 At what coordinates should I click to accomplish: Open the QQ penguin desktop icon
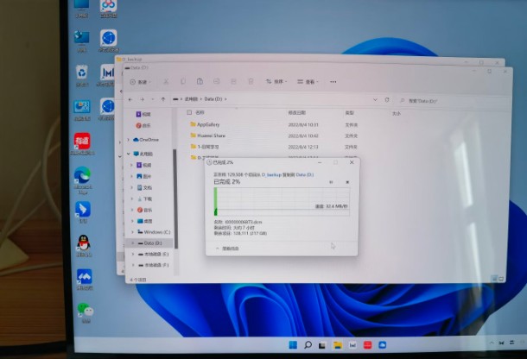click(84, 244)
